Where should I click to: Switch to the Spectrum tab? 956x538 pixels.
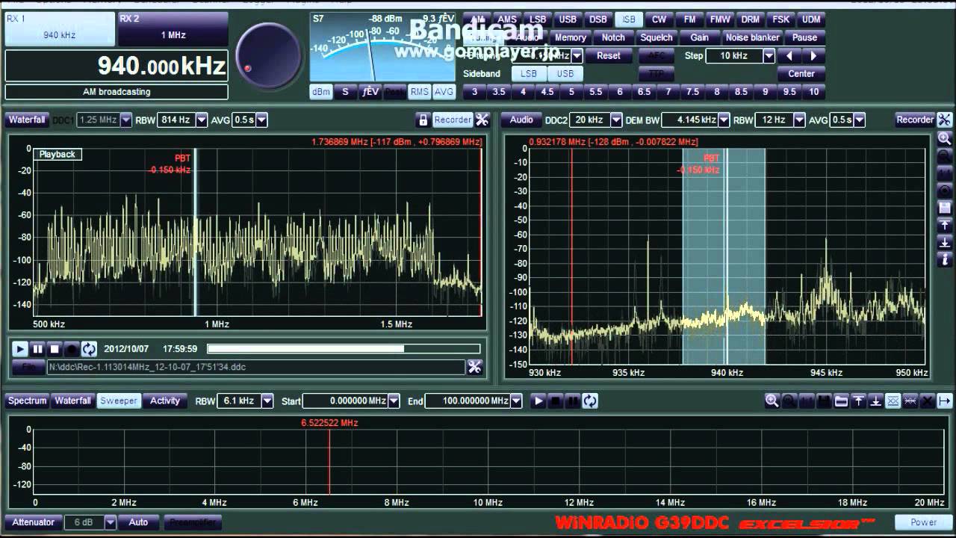tap(28, 401)
